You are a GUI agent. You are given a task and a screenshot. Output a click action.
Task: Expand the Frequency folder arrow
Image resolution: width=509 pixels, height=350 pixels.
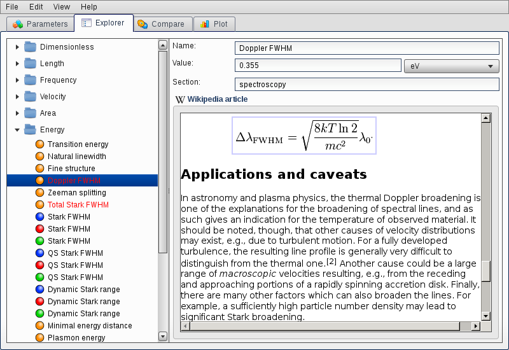17,80
